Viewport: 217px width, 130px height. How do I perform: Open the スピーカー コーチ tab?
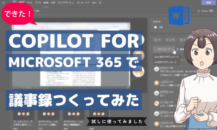tap(83, 3)
